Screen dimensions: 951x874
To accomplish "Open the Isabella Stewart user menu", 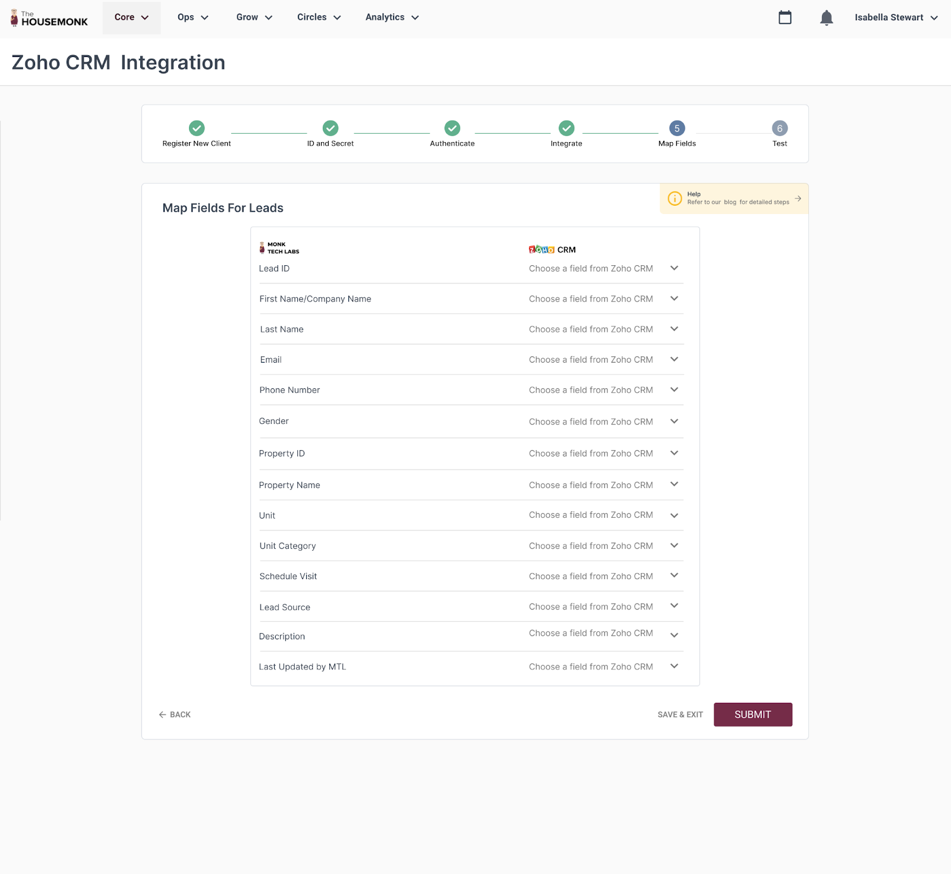I will click(896, 17).
